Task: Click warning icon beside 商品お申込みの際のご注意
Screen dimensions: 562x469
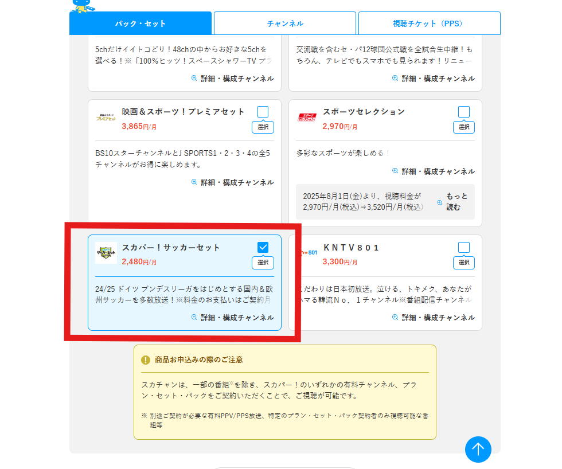Action: click(146, 360)
